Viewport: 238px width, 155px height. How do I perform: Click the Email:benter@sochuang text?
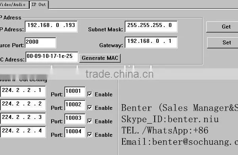[180, 142]
